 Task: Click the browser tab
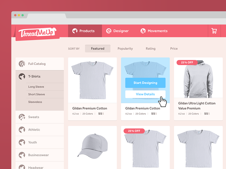[x=47, y=16]
